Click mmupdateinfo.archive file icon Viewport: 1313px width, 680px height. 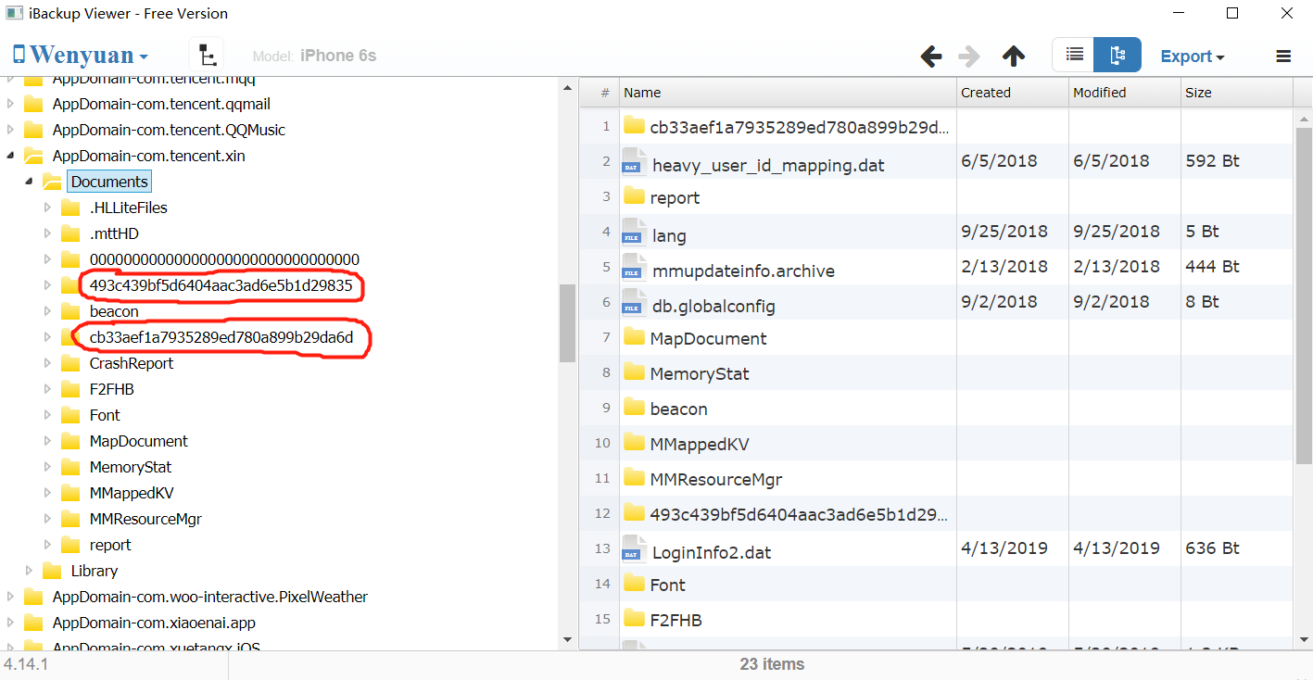coord(634,266)
